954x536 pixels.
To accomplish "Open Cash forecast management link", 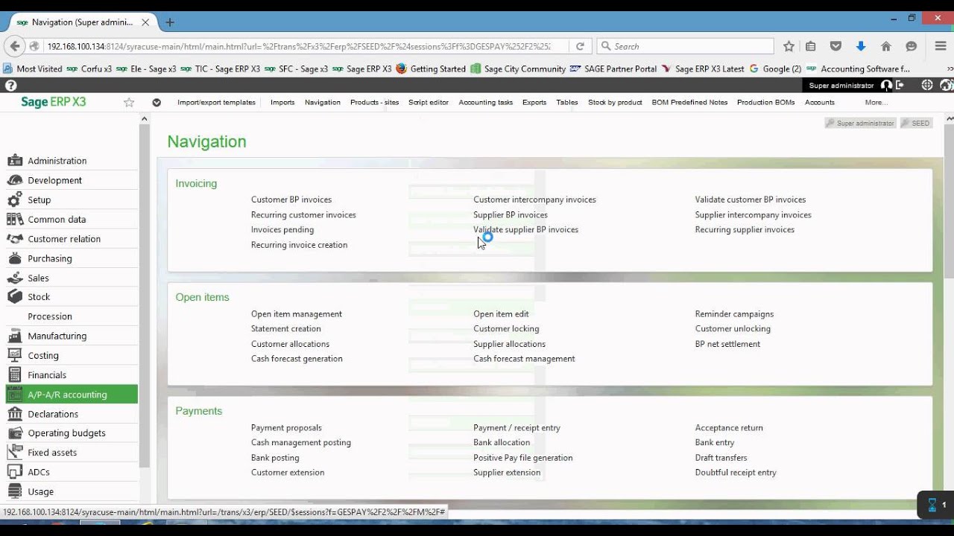I will (x=524, y=359).
